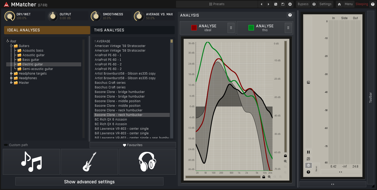The width and height of the screenshot is (377, 190).
Task: Click Show advanced settings
Action: click(89, 181)
